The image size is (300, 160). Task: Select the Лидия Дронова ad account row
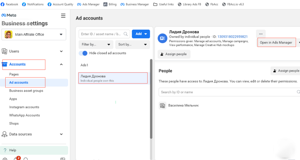tap(113, 78)
